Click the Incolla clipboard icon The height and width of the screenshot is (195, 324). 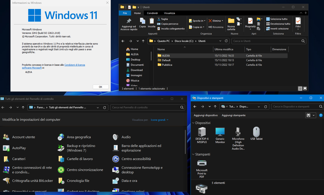(152, 23)
